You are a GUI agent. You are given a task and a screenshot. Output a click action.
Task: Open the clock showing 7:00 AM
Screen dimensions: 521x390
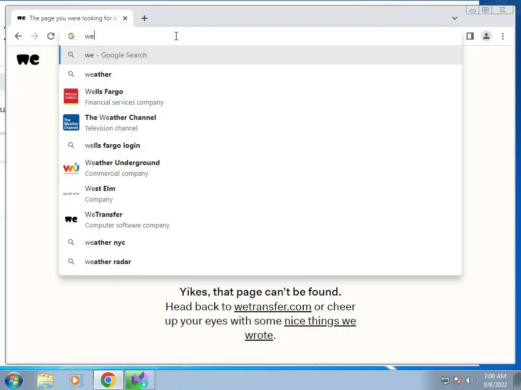495,380
